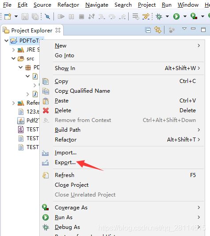This screenshot has width=210, height=236.
Task: Click Collapse All in Project Explorer
Action: [148, 30]
